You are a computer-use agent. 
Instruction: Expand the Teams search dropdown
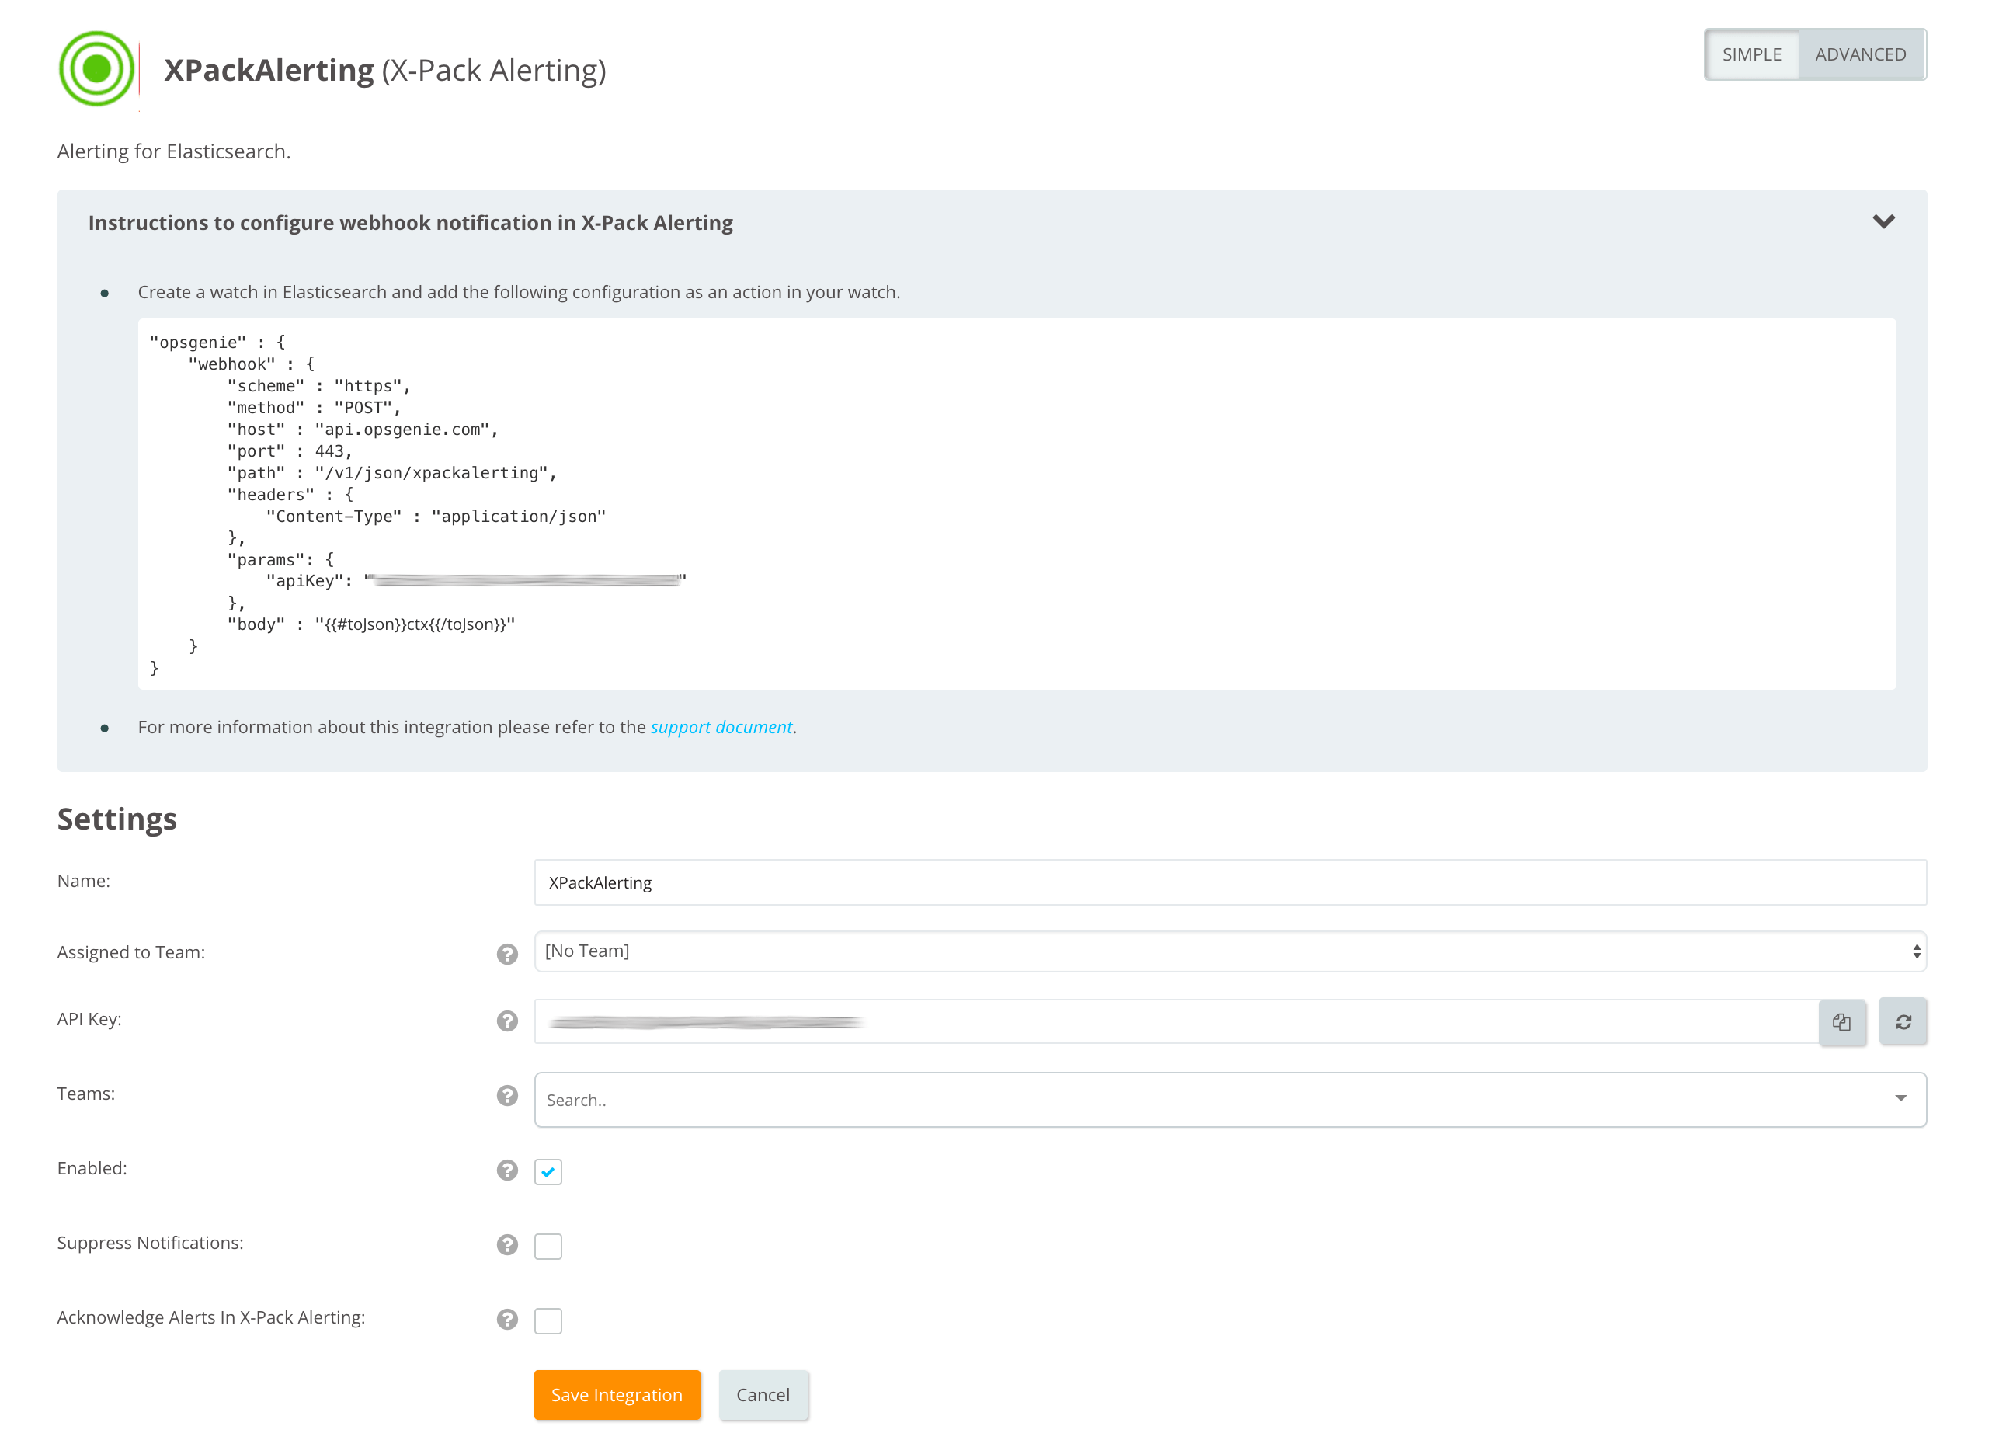pos(1900,1100)
